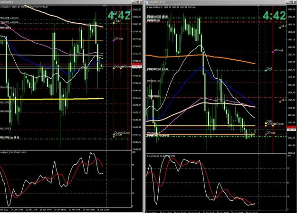297x213 pixels.
Task: Select the DMid yellow marker on XAUUSD chart
Action: (266, 123)
